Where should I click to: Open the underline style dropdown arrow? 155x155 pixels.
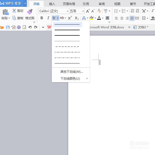click(58, 18)
